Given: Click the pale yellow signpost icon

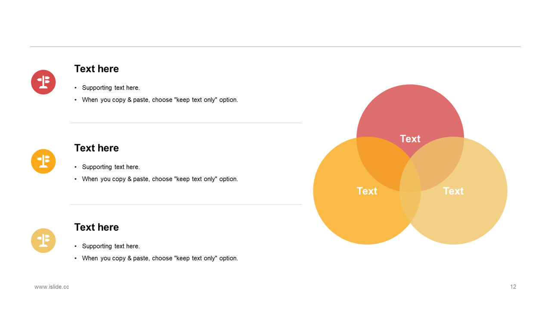Looking at the screenshot, I should click(x=43, y=240).
